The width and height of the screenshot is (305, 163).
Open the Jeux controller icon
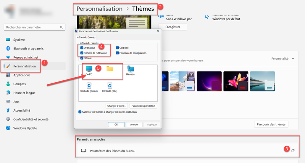click(x=8, y=101)
